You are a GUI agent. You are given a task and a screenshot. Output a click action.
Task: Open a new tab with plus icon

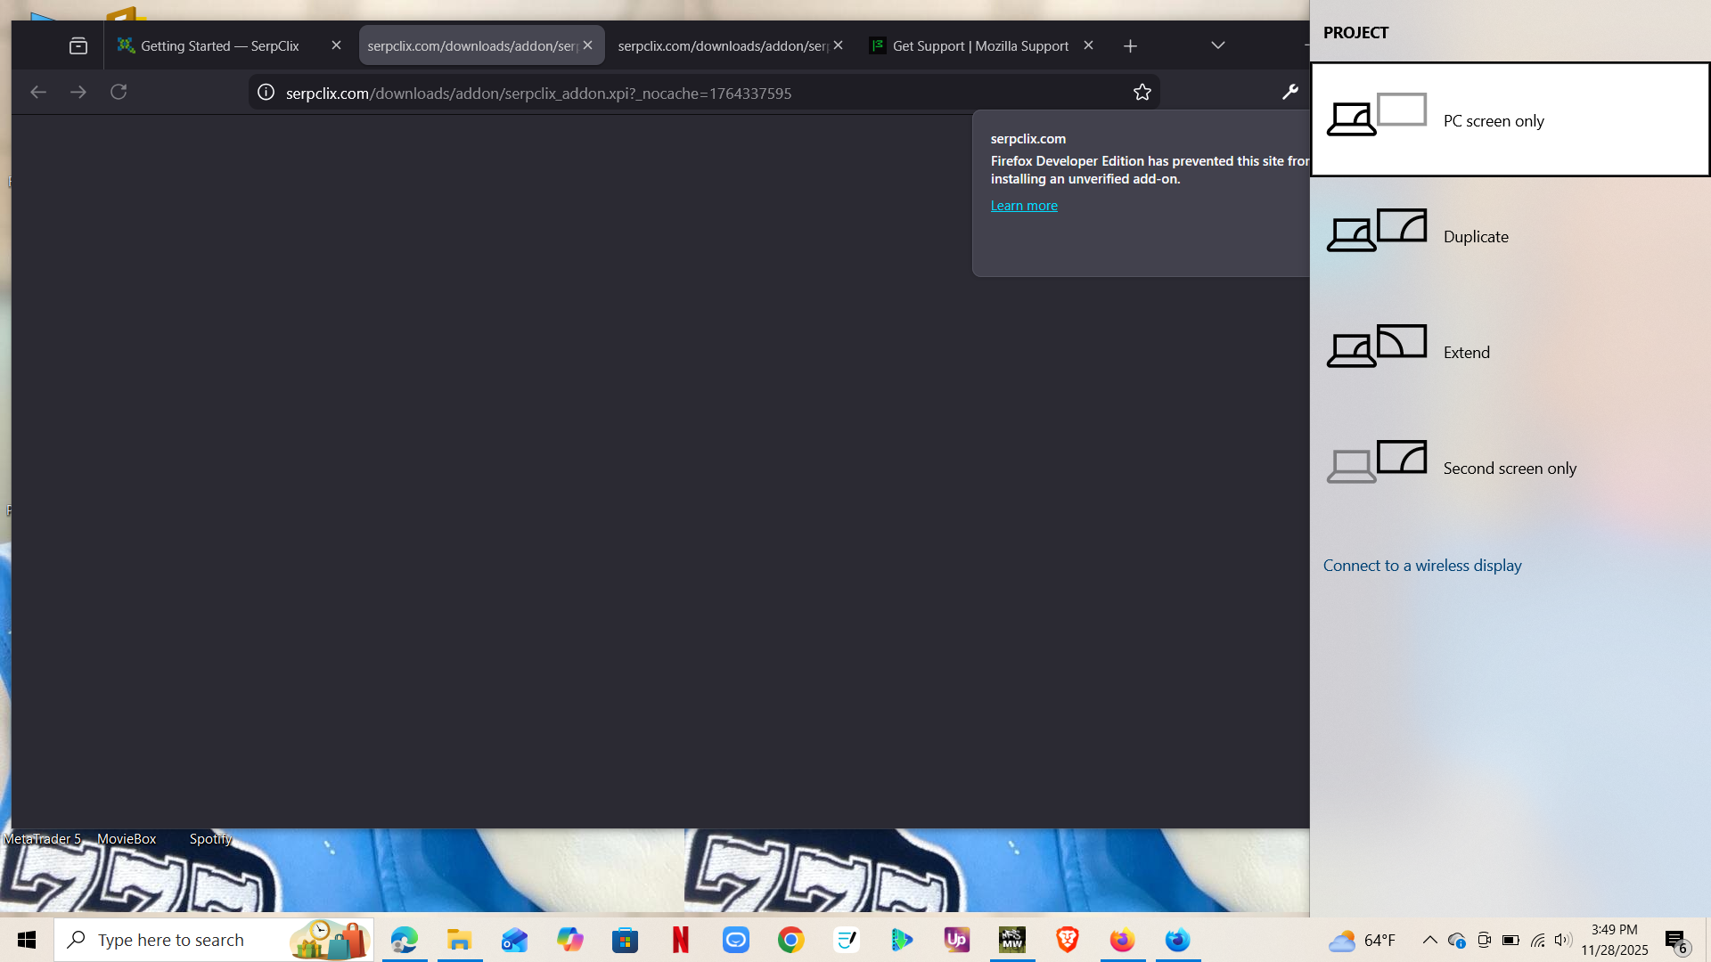point(1130,45)
